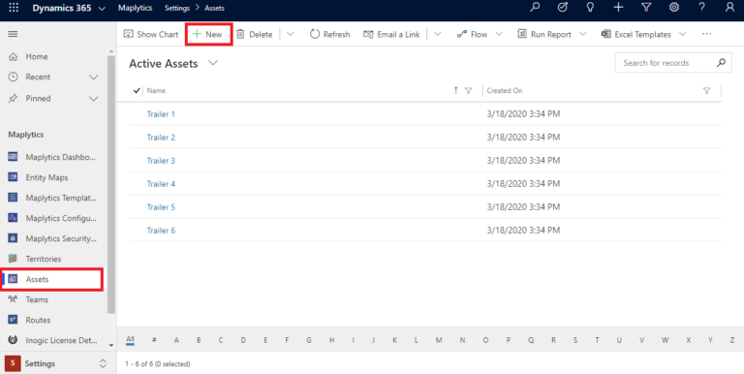The height and width of the screenshot is (374, 744).
Task: Toggle the select-all checkmark in grid header
Action: (137, 91)
